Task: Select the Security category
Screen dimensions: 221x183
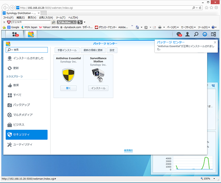Action: (27, 135)
